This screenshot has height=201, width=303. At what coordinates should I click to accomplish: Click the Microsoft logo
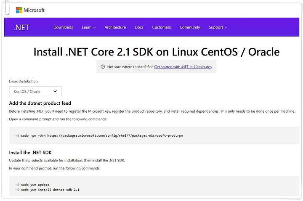pos(30,10)
